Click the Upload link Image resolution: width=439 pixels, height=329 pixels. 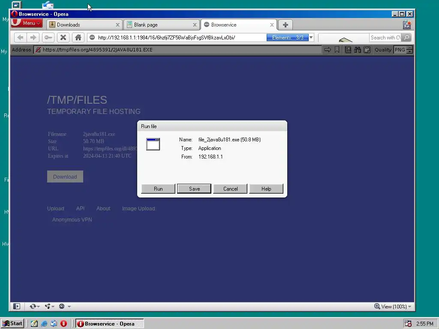pos(55,209)
